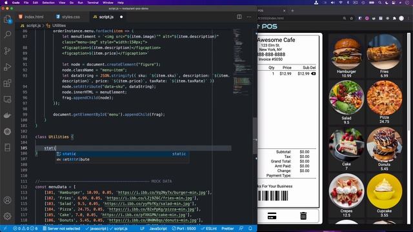413x232 pixels.
Task: Open the Extensions view
Action: point(7,83)
